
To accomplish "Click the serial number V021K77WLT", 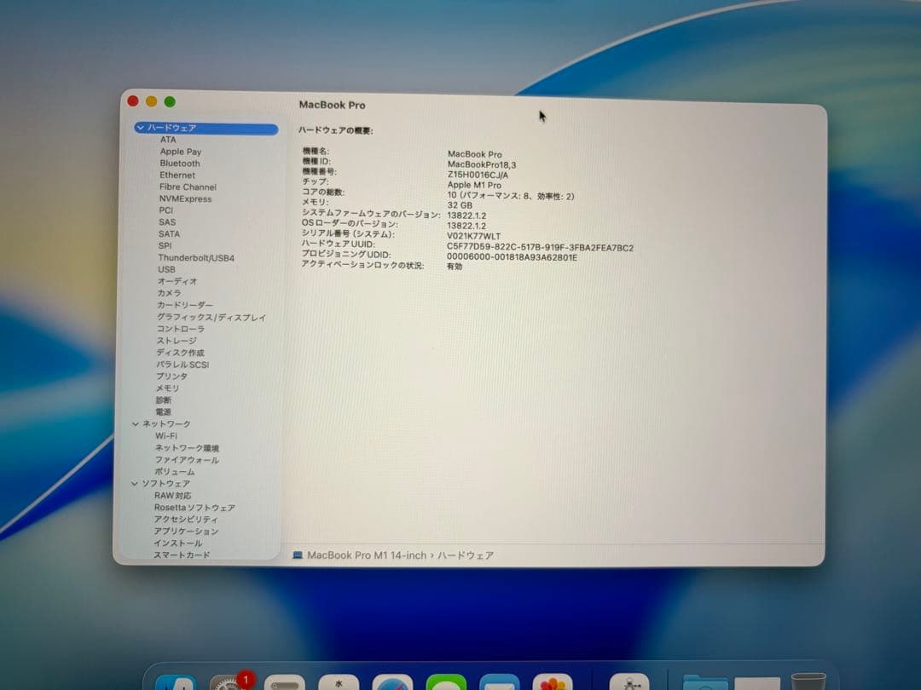I will click(x=474, y=237).
